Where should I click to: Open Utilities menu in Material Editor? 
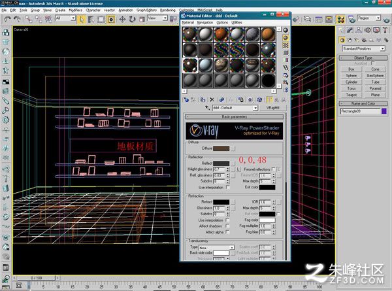pos(237,22)
